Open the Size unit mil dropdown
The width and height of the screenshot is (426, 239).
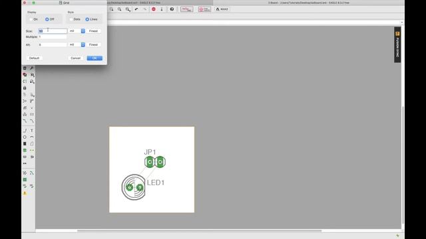pos(77,31)
